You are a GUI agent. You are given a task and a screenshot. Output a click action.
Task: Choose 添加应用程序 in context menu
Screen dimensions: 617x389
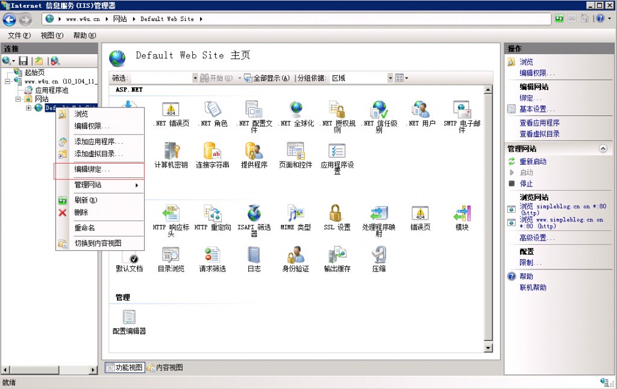click(99, 141)
